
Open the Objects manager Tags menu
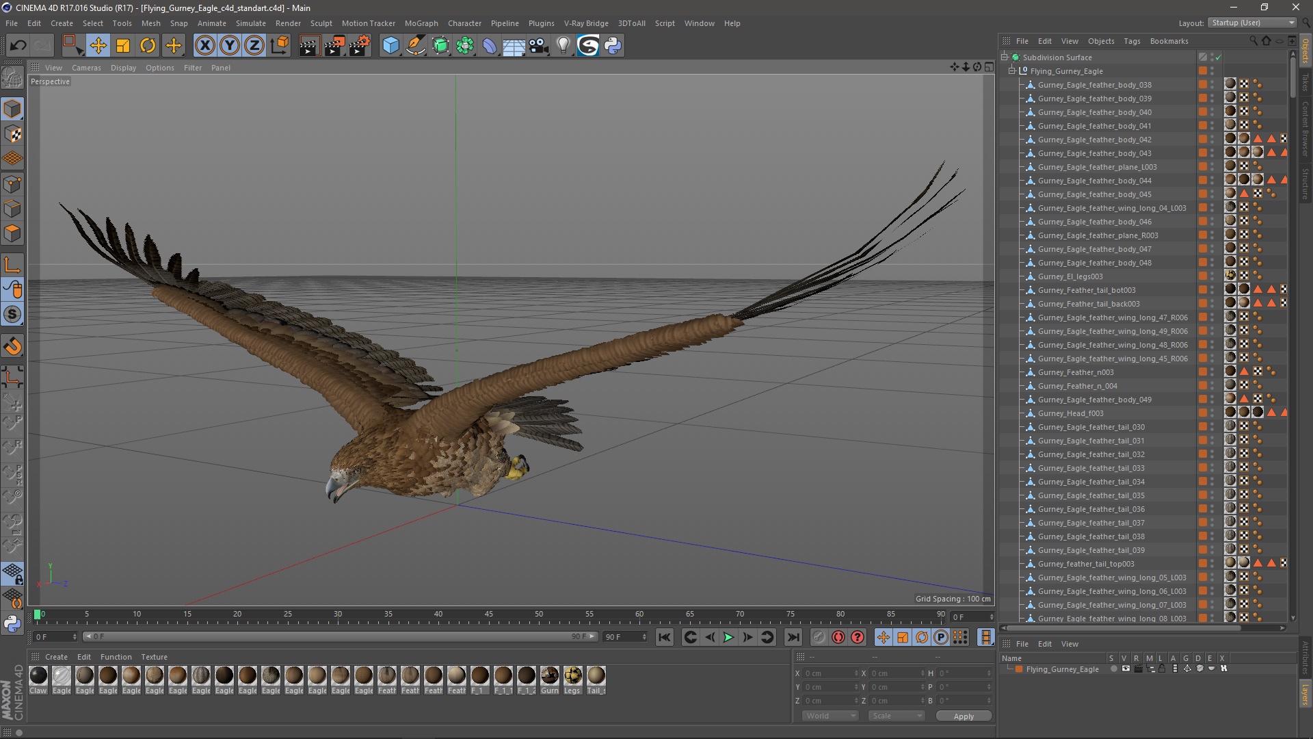(x=1132, y=41)
